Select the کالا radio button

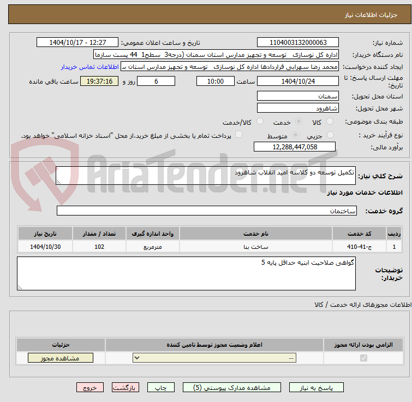tap(330, 121)
